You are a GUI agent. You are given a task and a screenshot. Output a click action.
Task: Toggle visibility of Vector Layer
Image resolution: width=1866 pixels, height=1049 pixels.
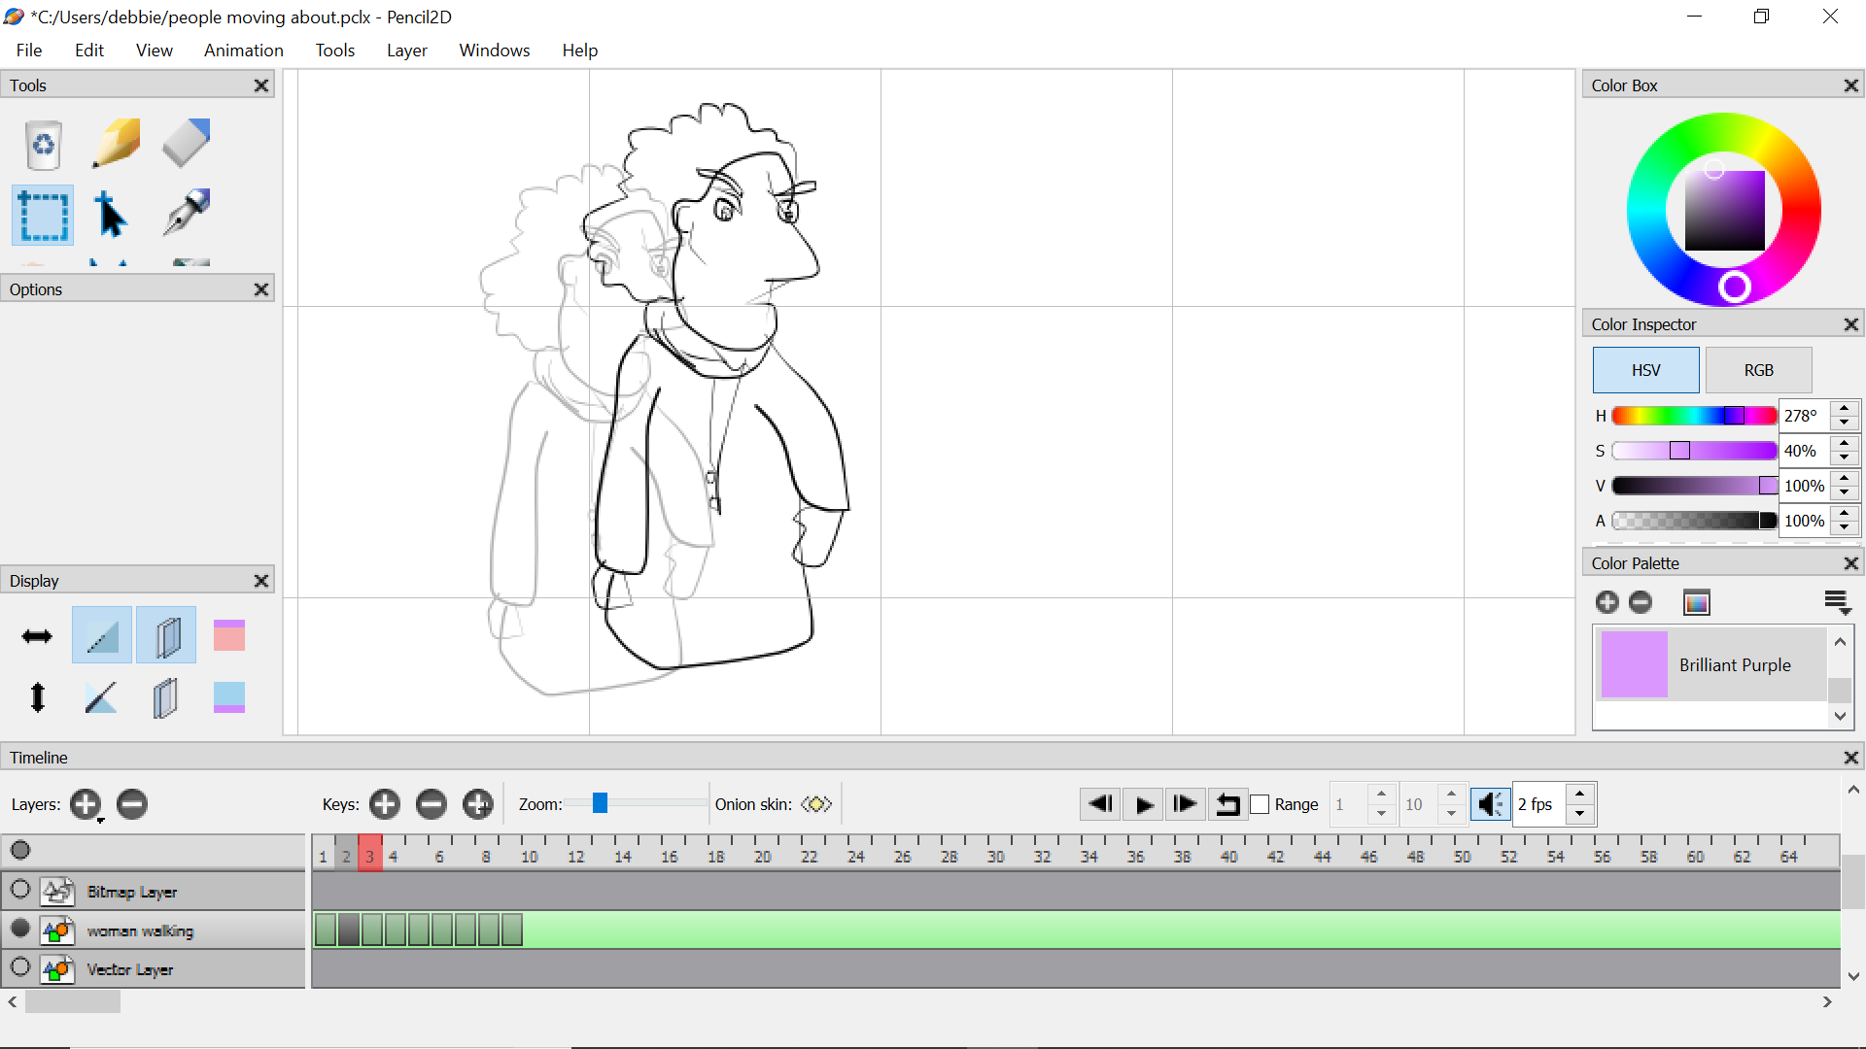point(20,968)
